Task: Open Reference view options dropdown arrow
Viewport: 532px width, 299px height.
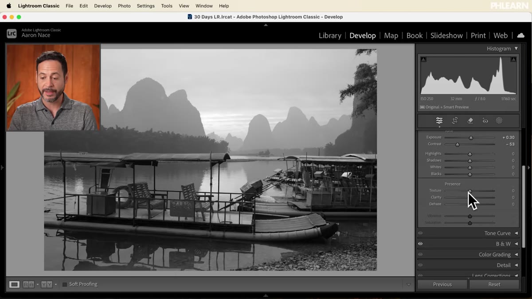Action: click(x=38, y=284)
